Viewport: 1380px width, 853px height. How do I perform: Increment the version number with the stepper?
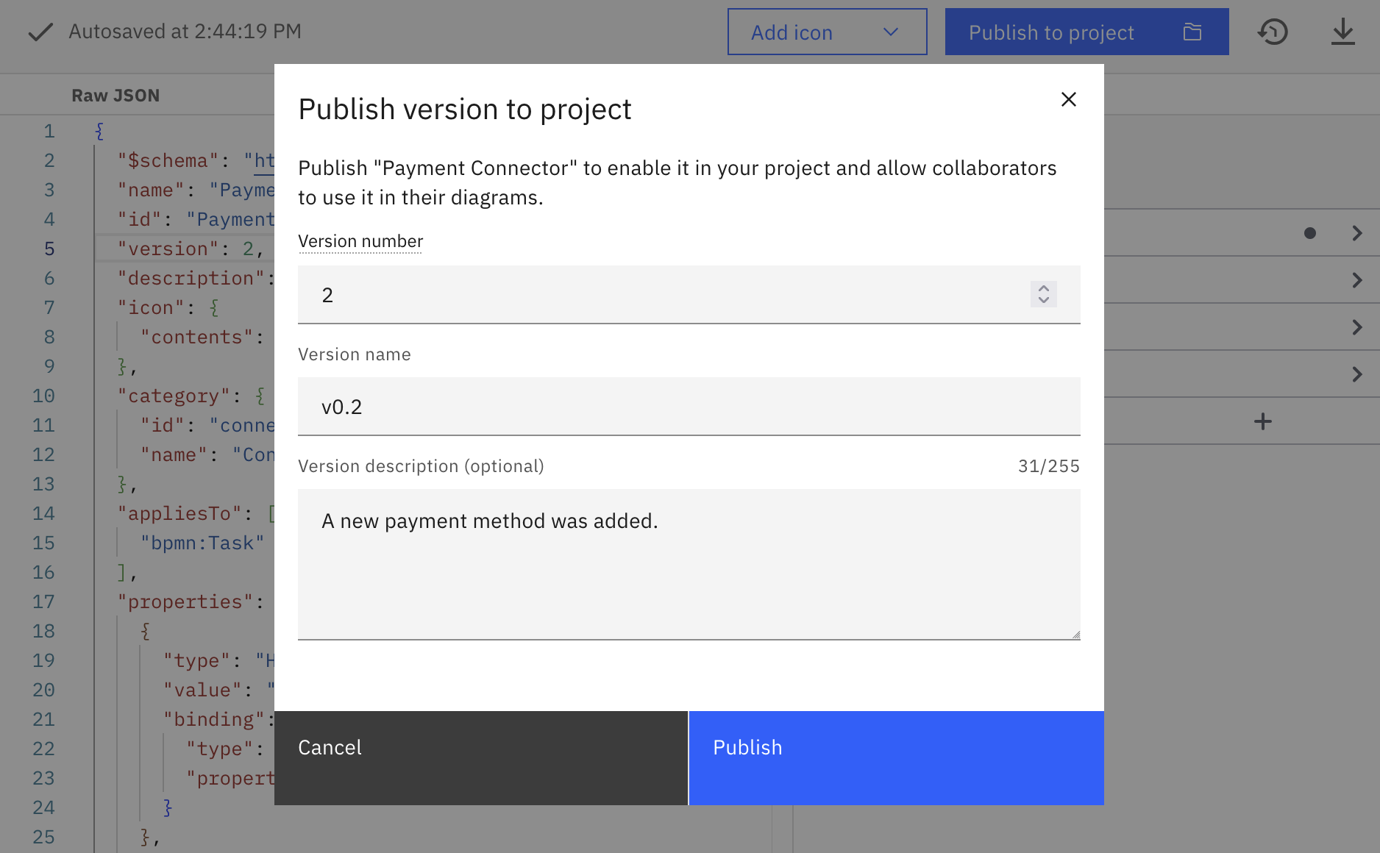[1044, 290]
